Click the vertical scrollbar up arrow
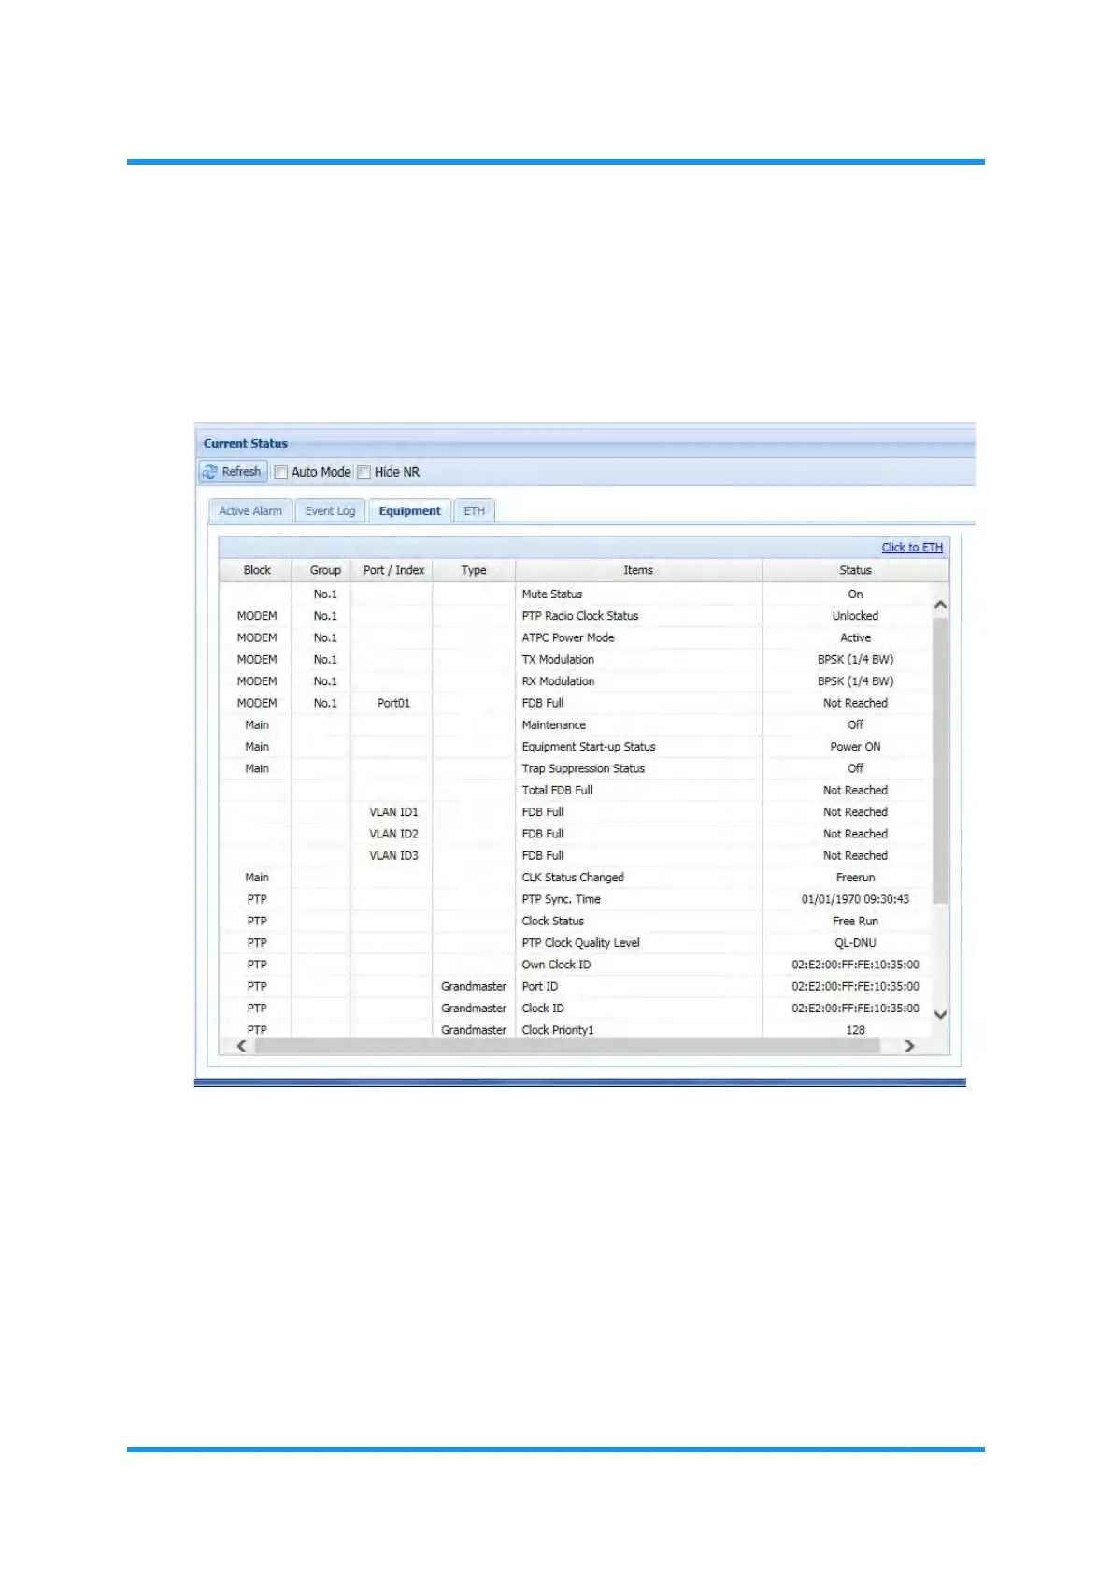This screenshot has height=1574, width=1112. (941, 605)
